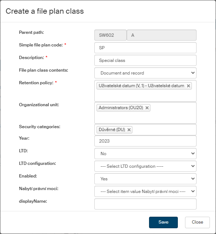Focus the Simple file plan code field
Viewport: 216px width, 234px height.
(145, 48)
